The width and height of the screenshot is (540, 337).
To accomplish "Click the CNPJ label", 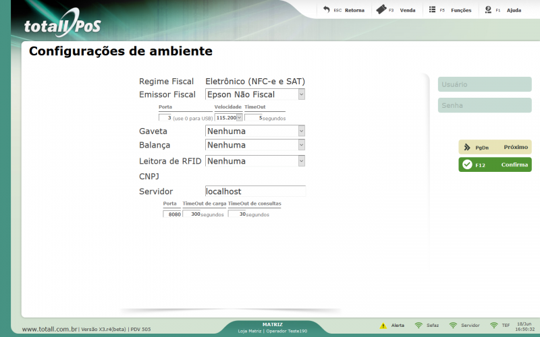I will click(149, 177).
